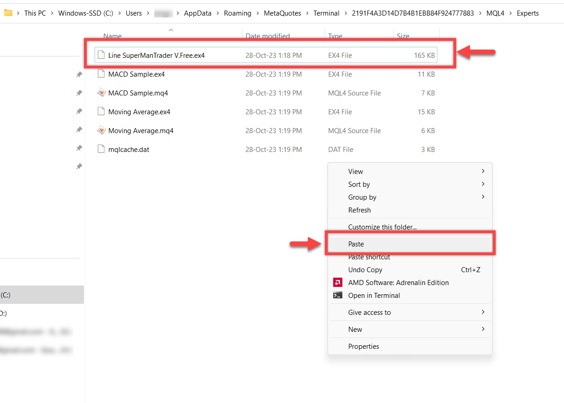Click the MACD Sample.mq4 file icon

pos(101,93)
